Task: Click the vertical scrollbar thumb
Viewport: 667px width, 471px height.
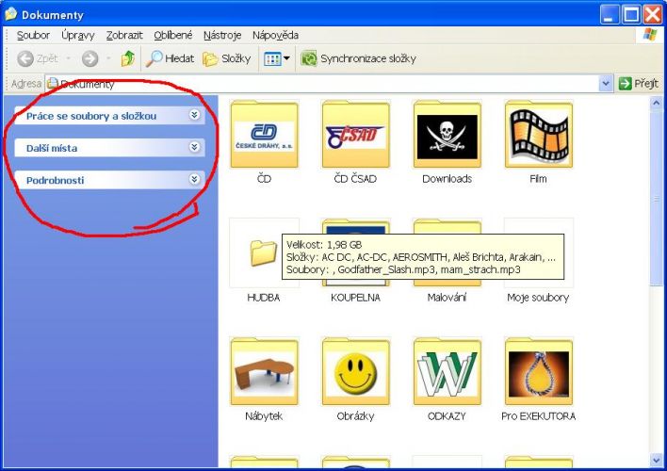Action: pos(656,198)
